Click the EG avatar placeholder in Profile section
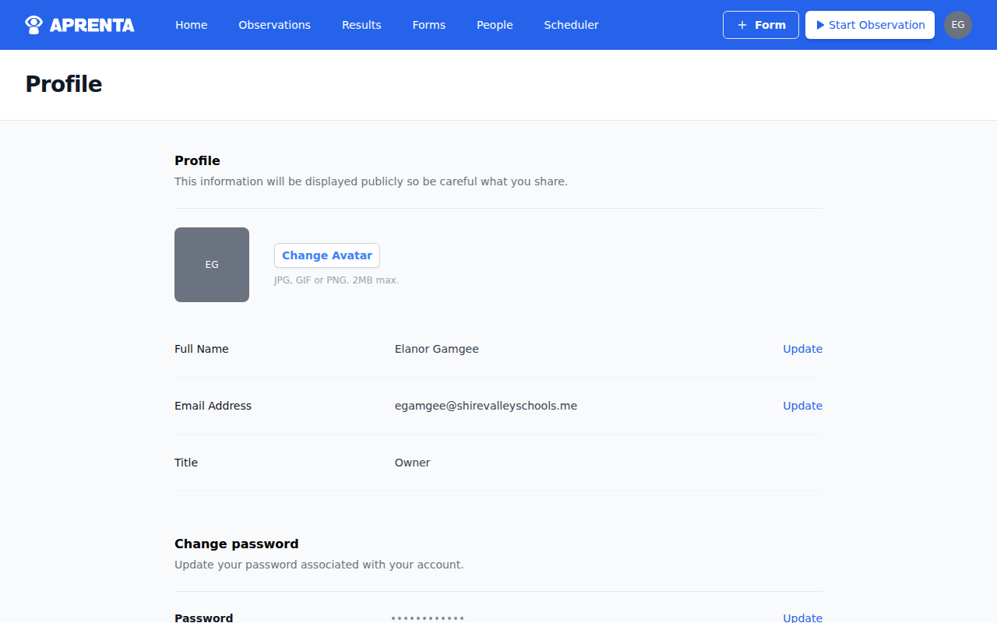 211,264
